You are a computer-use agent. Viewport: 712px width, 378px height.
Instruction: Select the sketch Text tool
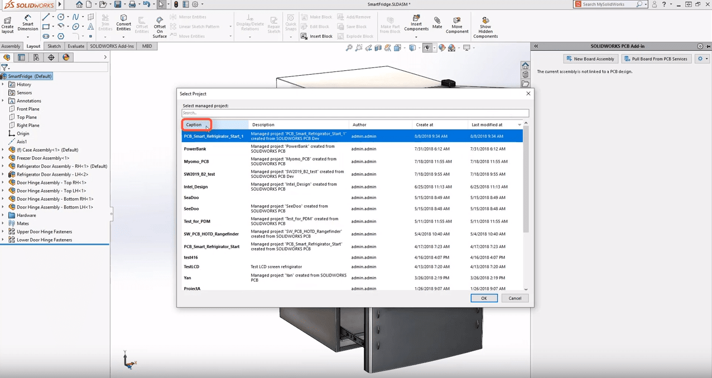coord(90,27)
